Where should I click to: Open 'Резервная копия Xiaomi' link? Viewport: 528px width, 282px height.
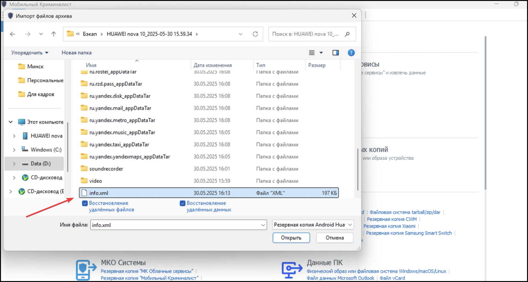pos(389,226)
